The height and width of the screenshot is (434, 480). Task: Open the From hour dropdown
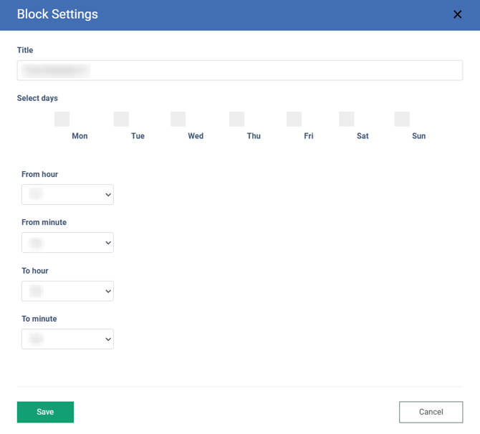point(67,194)
